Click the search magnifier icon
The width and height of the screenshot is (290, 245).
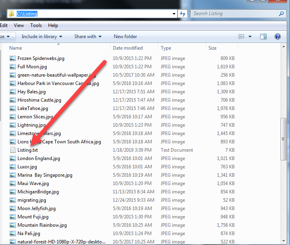(x=282, y=14)
